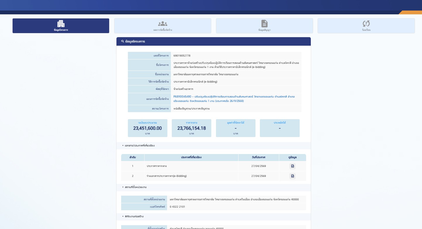Select the ราคากลาง 23,766,154.18 card
This screenshot has height=229, width=422.
pyautogui.click(x=191, y=128)
